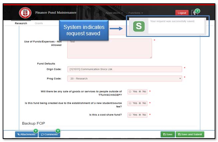
Task: Click the Attachments button
Action: pyautogui.click(x=26, y=134)
